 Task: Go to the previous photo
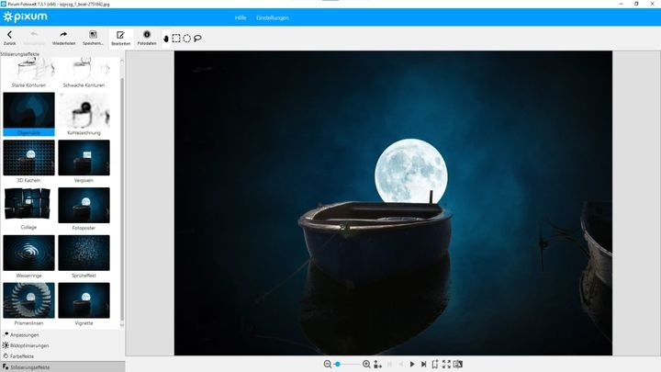401,364
